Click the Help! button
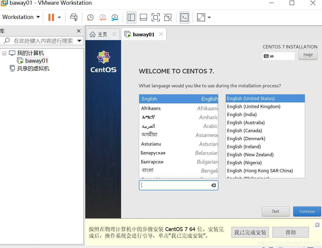 [308, 55]
